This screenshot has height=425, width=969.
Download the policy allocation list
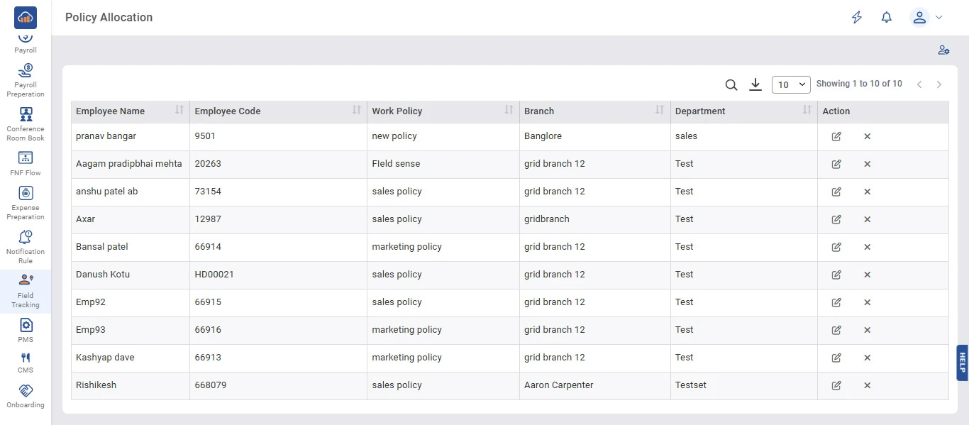[x=755, y=84]
